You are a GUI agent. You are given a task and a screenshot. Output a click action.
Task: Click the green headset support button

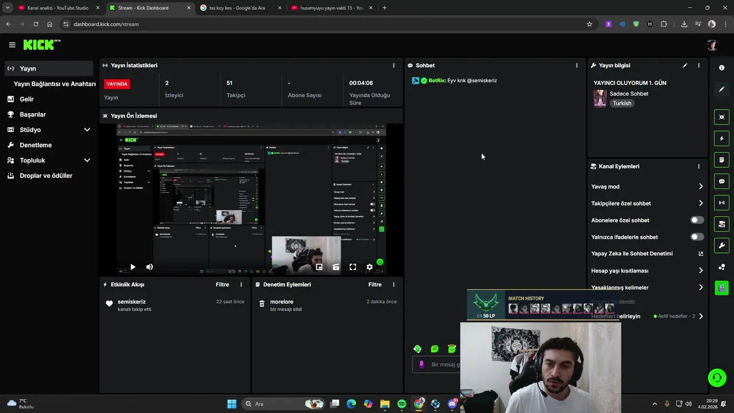717,377
